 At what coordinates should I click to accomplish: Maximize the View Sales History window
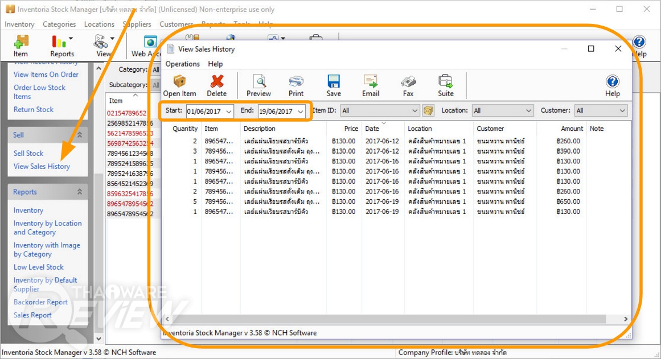[591, 49]
